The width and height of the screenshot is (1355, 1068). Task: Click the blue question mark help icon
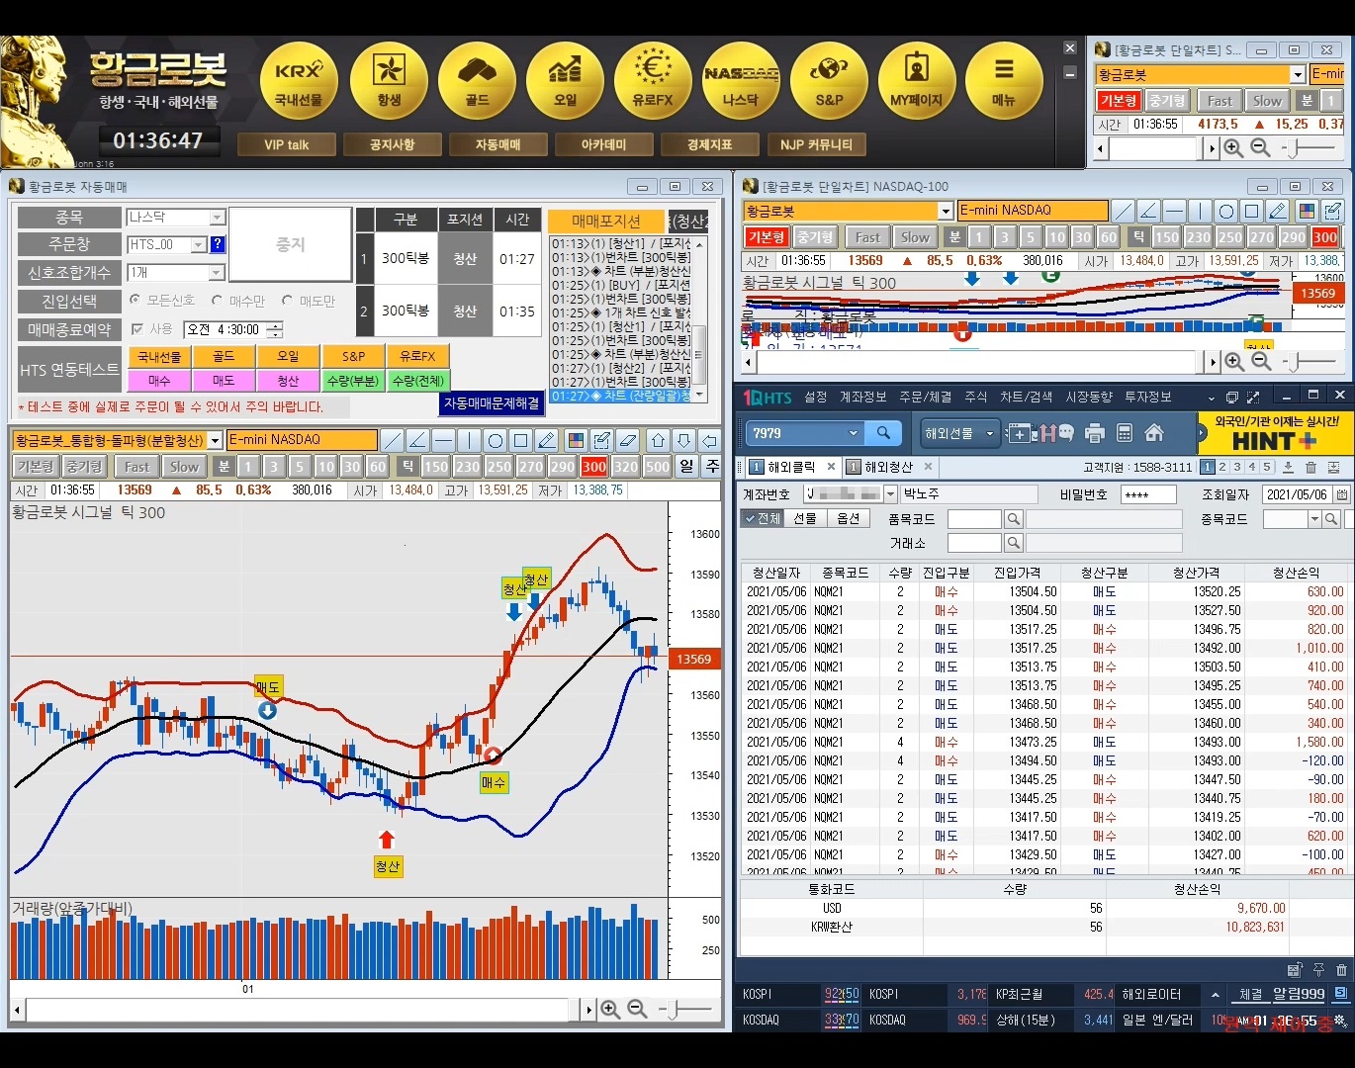[218, 244]
